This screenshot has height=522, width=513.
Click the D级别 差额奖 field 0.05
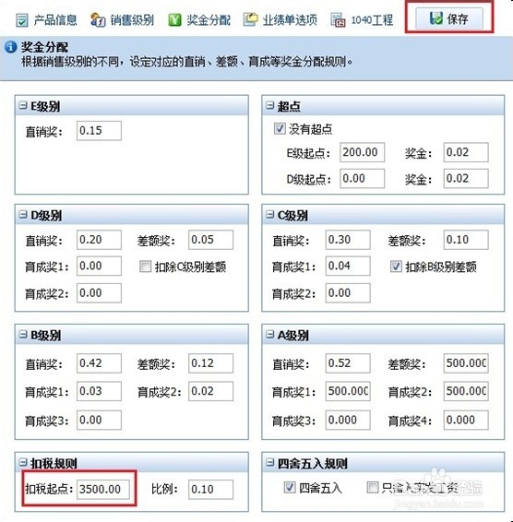210,240
